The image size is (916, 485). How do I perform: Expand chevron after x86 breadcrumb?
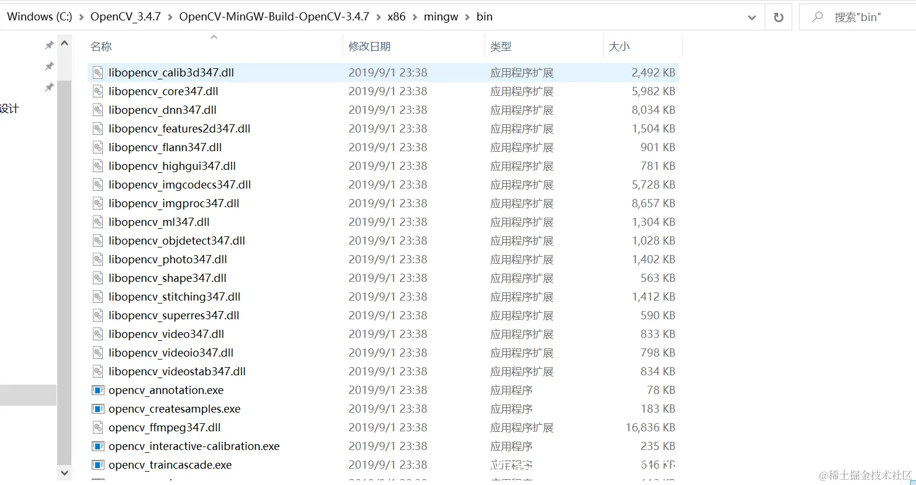coord(415,18)
